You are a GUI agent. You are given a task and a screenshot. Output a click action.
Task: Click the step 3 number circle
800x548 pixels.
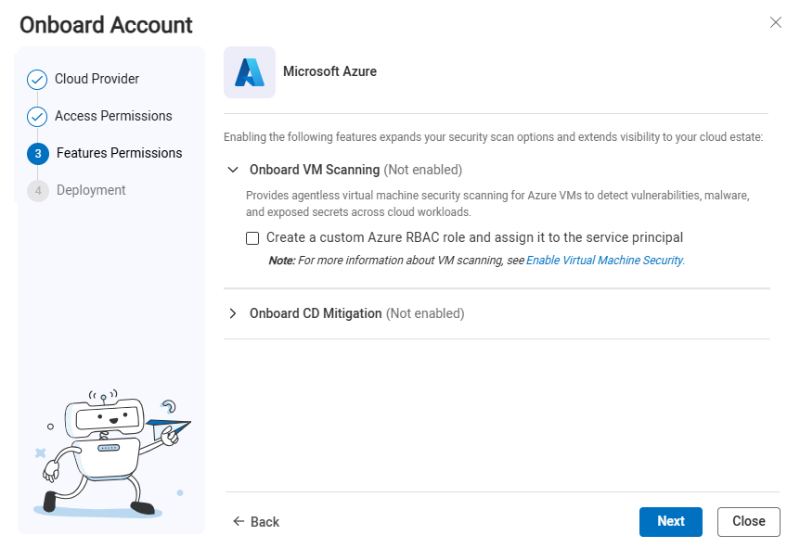pyautogui.click(x=38, y=154)
